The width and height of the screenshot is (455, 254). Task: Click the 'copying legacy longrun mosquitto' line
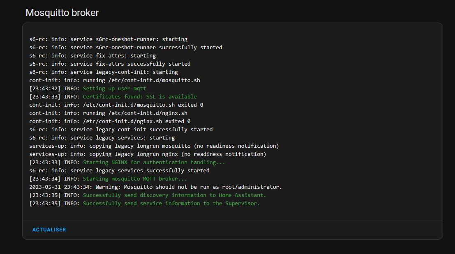click(154, 146)
